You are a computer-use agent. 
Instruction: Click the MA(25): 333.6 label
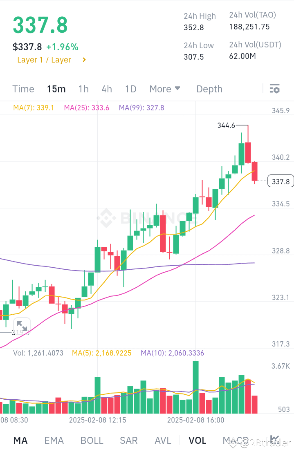coord(87,108)
